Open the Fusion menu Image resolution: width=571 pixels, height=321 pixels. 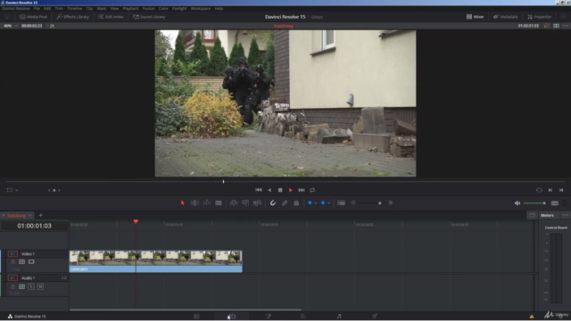[149, 8]
